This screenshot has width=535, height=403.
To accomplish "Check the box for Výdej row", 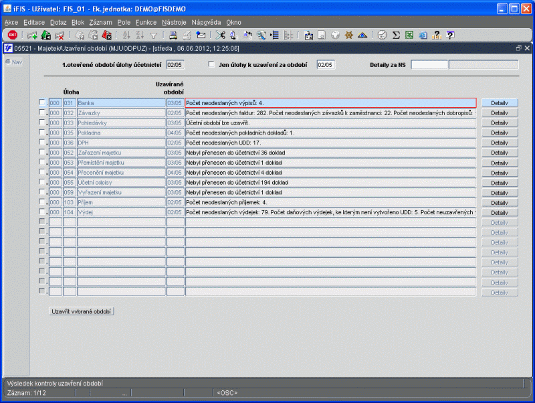I will (42, 212).
